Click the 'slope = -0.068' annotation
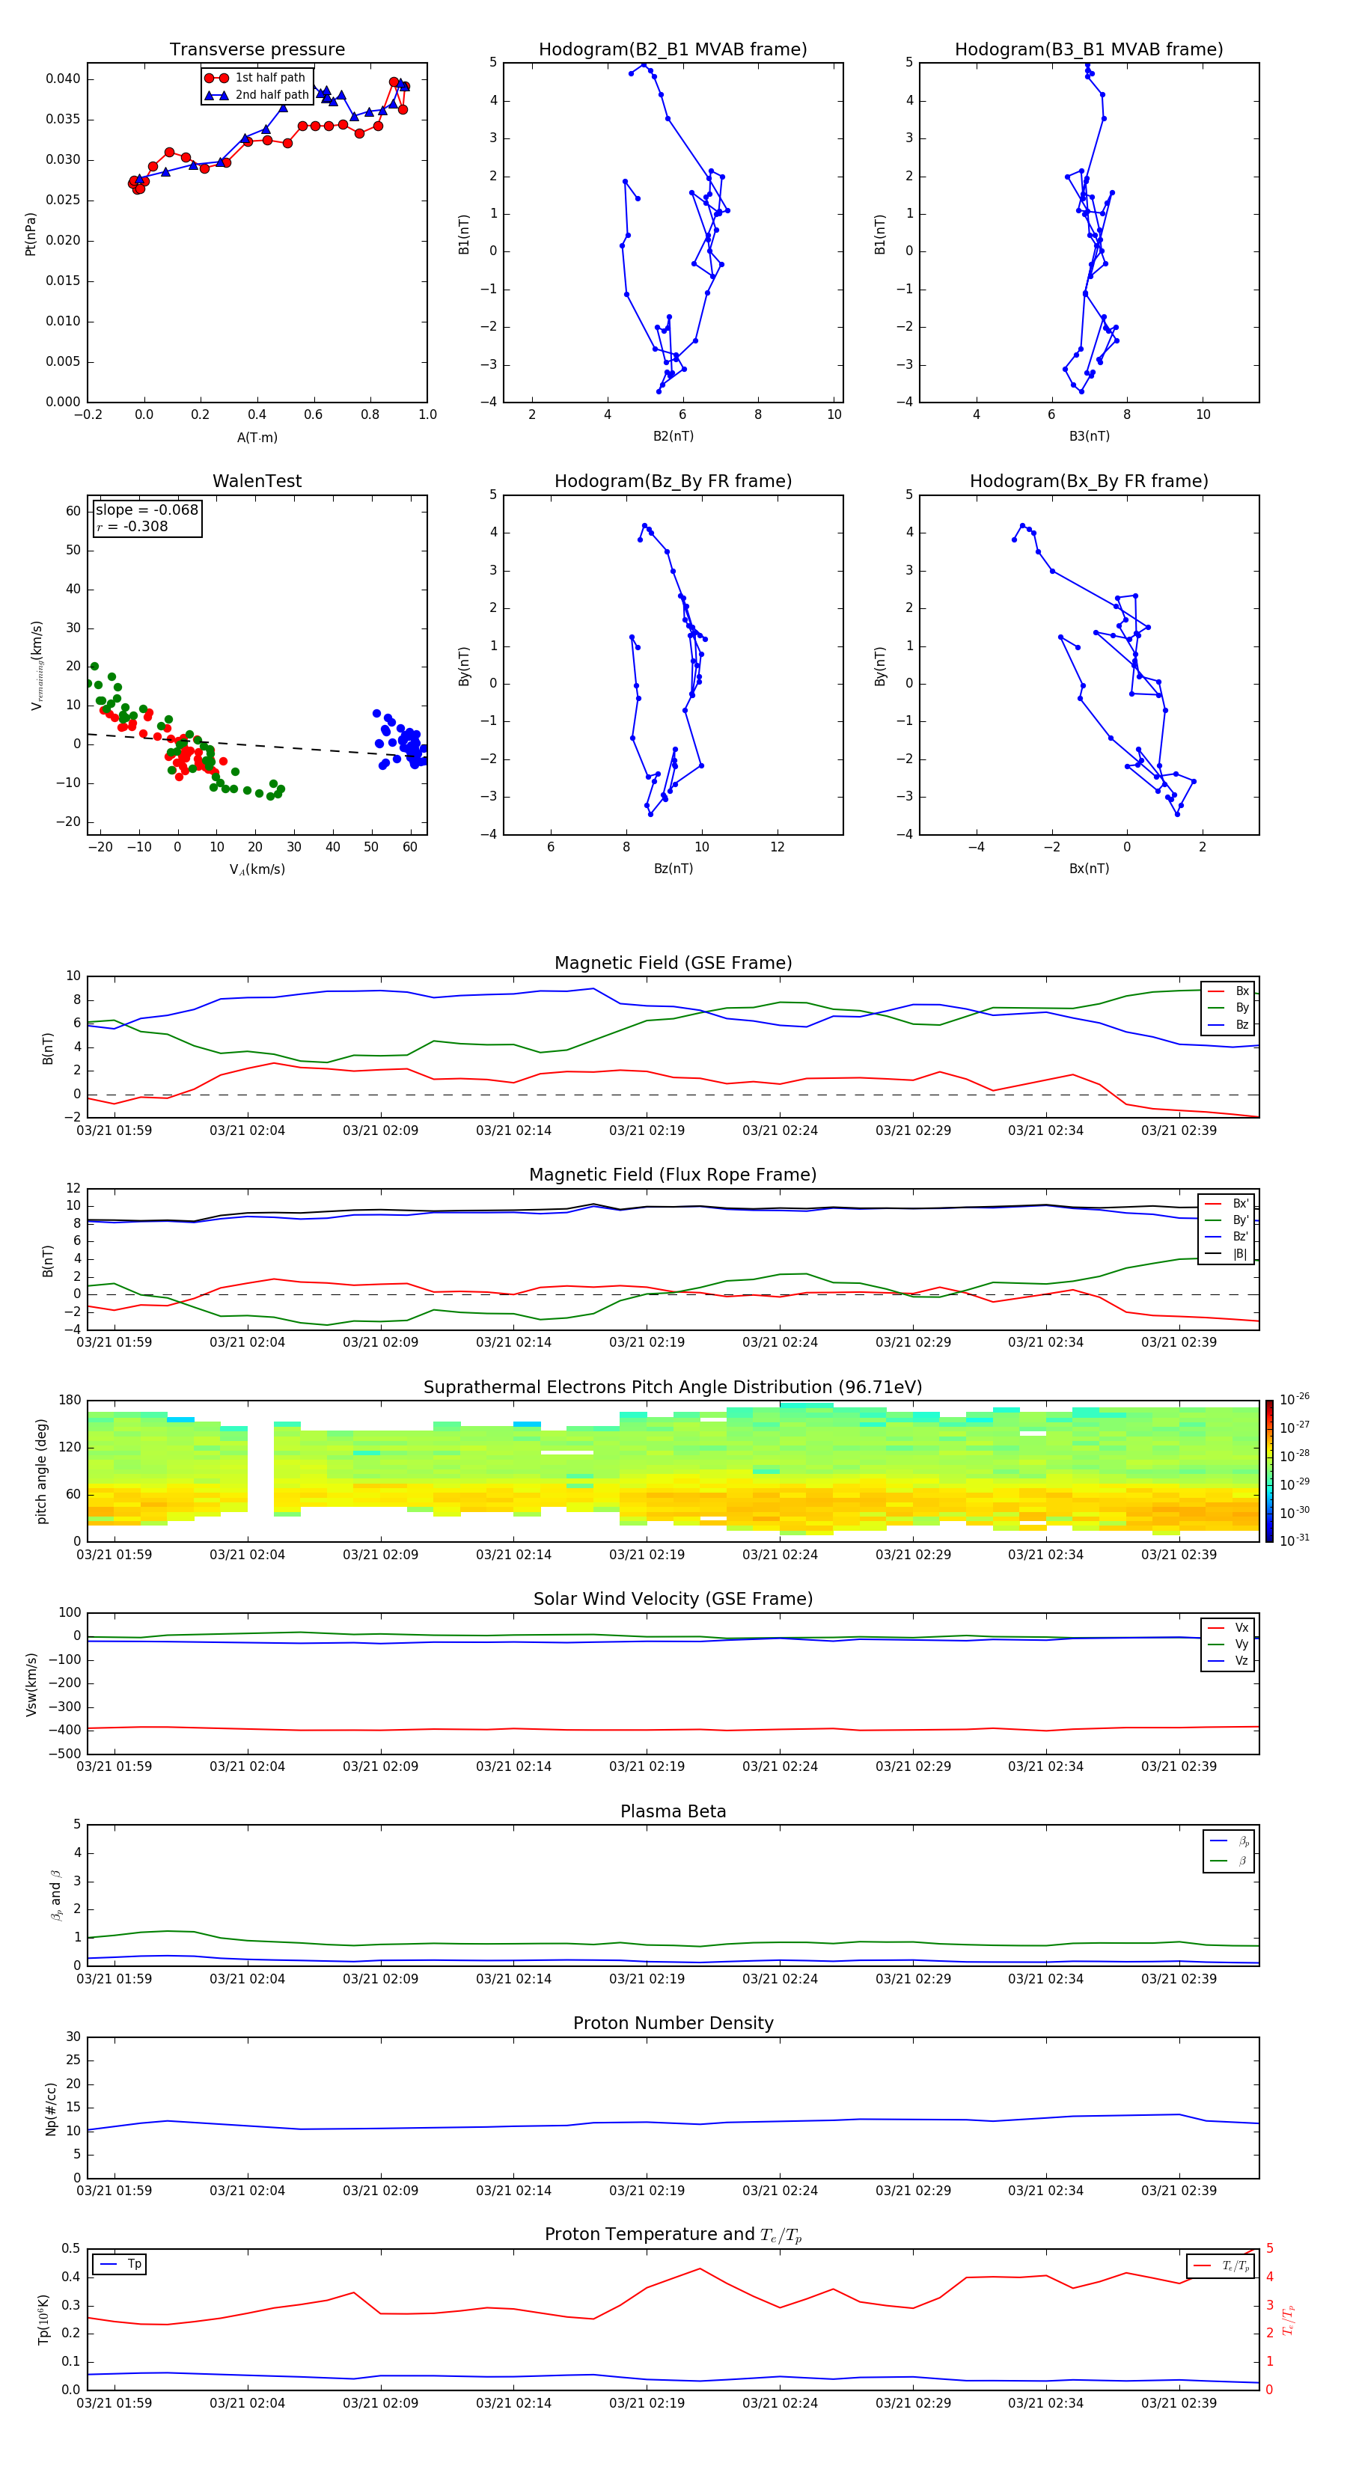The width and height of the screenshot is (1347, 2469). coord(147,510)
